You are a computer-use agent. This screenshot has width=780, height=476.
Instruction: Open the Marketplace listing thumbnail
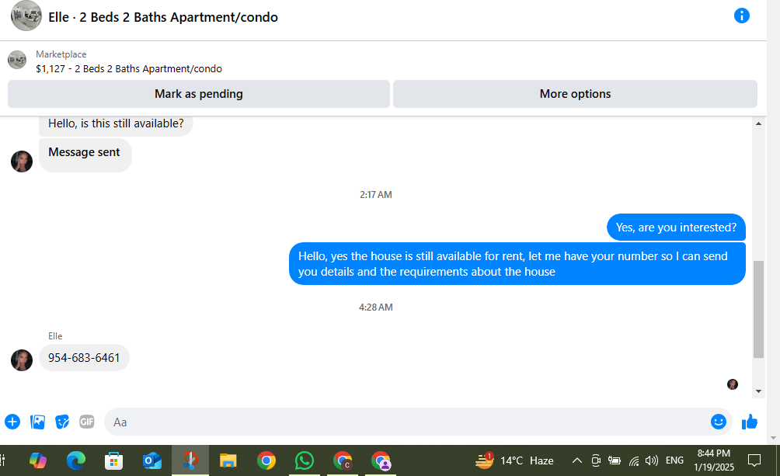[x=17, y=60]
